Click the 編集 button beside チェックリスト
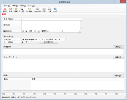Screen dimensions: 127x100 click(x=119, y=57)
